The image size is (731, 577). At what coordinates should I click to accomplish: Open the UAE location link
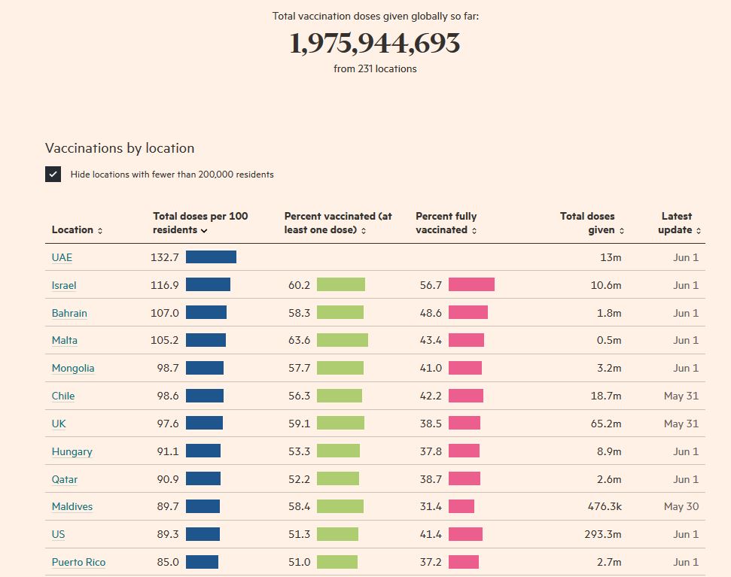click(x=62, y=257)
